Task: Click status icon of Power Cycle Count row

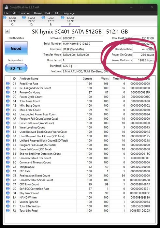Action: pyautogui.click(x=8, y=97)
